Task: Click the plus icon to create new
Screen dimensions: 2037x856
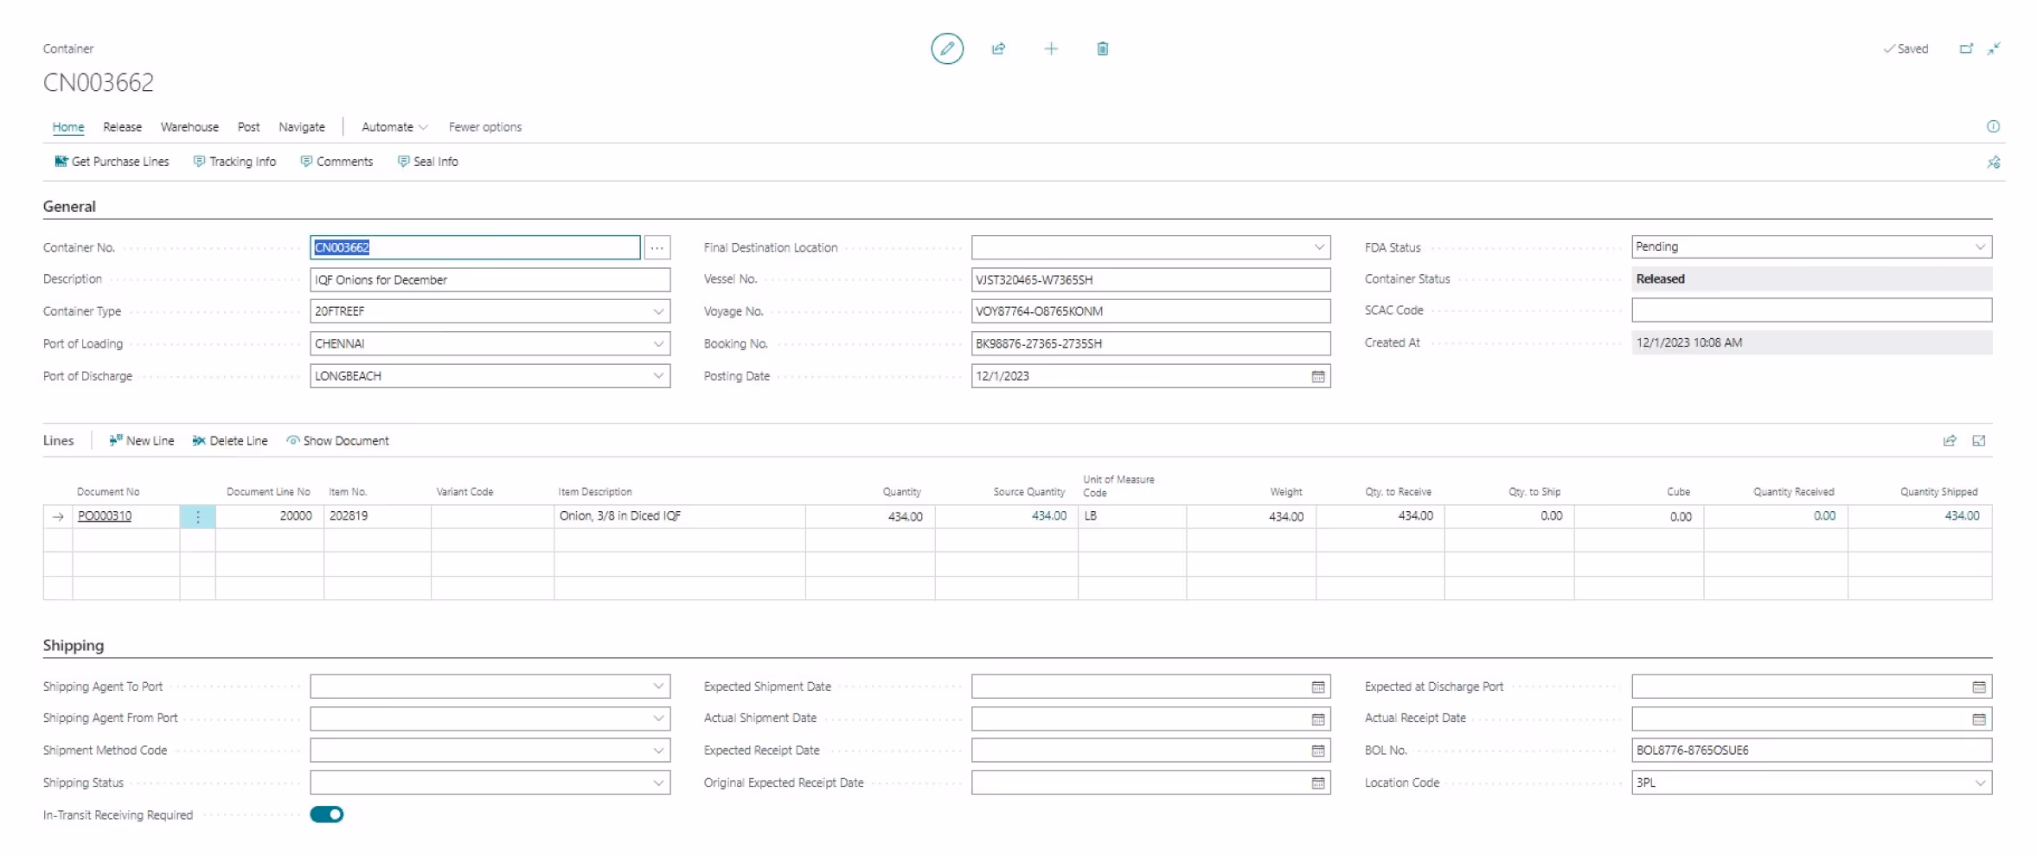Action: click(x=1050, y=48)
